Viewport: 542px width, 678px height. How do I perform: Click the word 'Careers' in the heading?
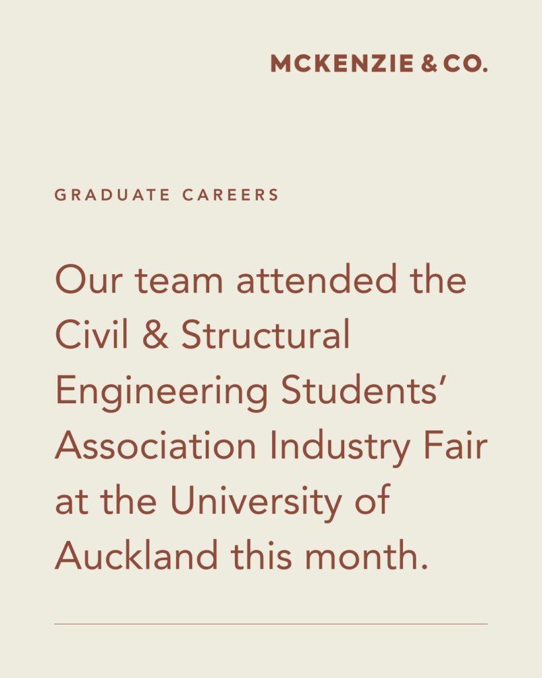pos(231,195)
